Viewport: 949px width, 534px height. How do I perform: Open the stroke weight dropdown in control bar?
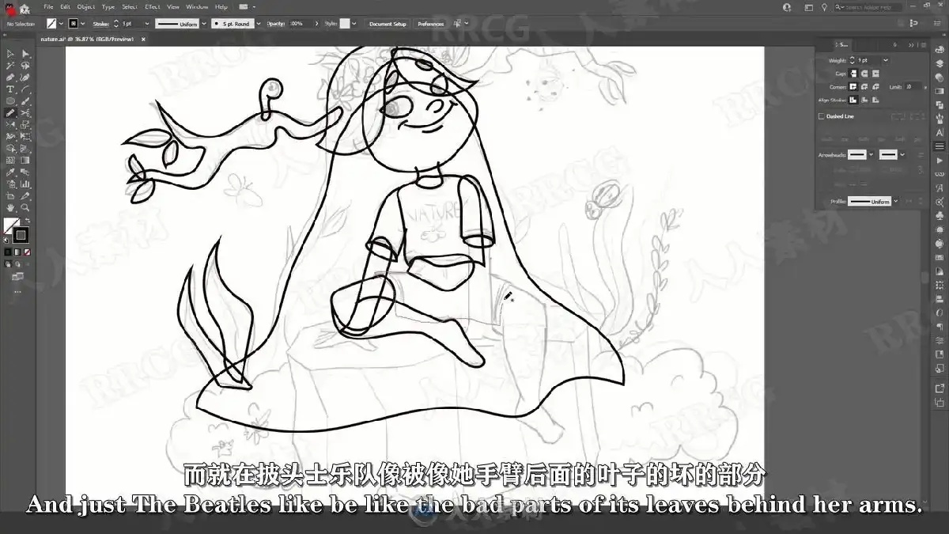[146, 24]
